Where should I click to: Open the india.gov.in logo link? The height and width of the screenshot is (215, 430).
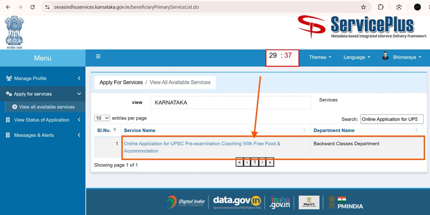pos(281,202)
